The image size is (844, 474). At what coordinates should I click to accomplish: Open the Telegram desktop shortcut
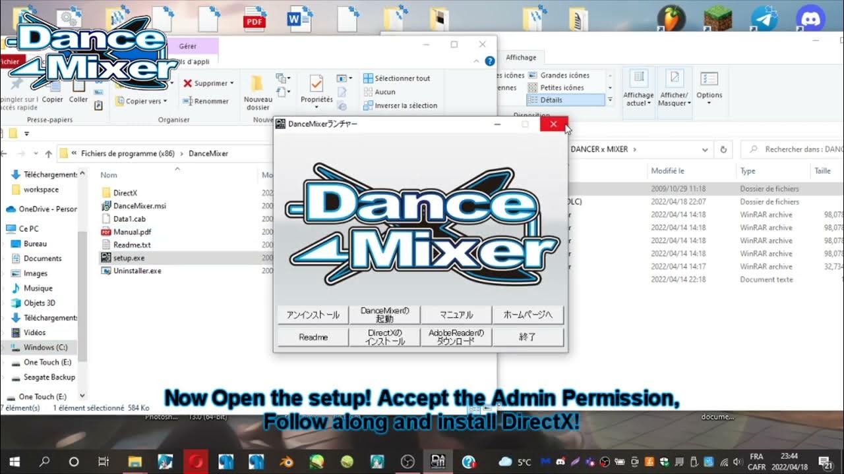click(x=764, y=18)
